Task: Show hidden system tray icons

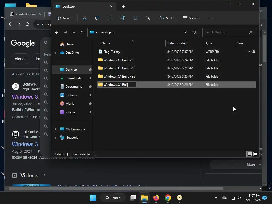Action: coord(216,198)
